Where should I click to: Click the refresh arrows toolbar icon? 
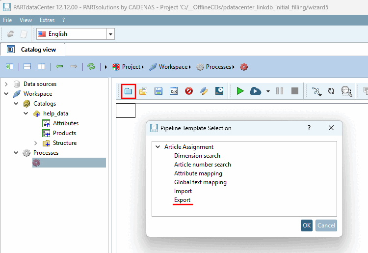(x=331, y=91)
